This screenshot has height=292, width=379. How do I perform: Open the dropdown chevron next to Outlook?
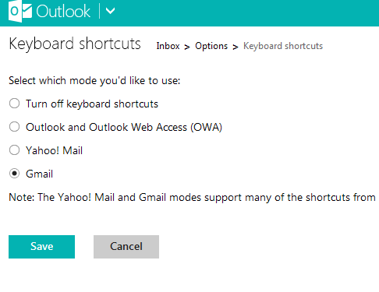111,11
